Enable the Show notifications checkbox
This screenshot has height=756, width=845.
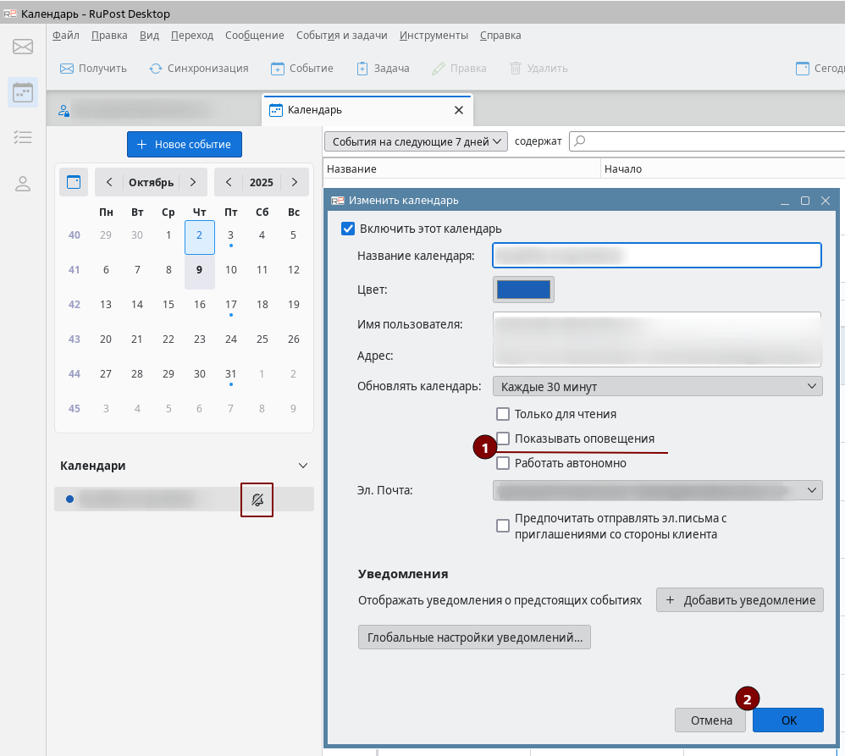pos(503,439)
